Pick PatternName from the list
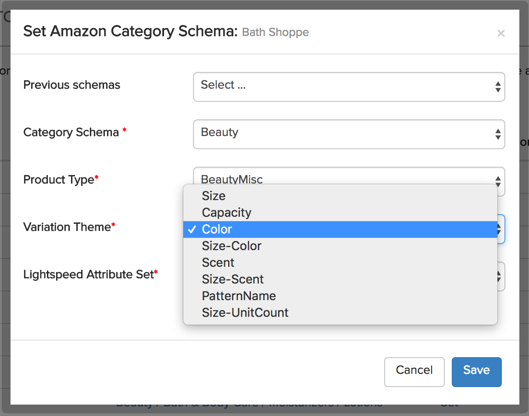The image size is (529, 416). (239, 296)
